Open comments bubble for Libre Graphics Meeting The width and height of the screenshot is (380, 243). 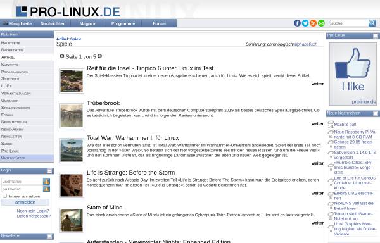[331, 227]
